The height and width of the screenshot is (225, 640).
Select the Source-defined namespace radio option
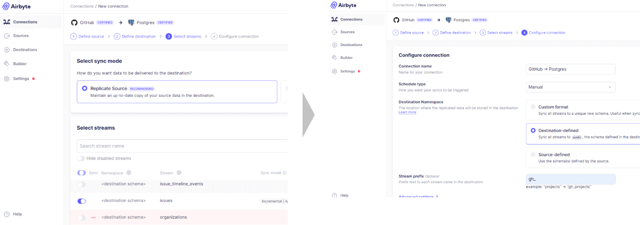pyautogui.click(x=533, y=154)
